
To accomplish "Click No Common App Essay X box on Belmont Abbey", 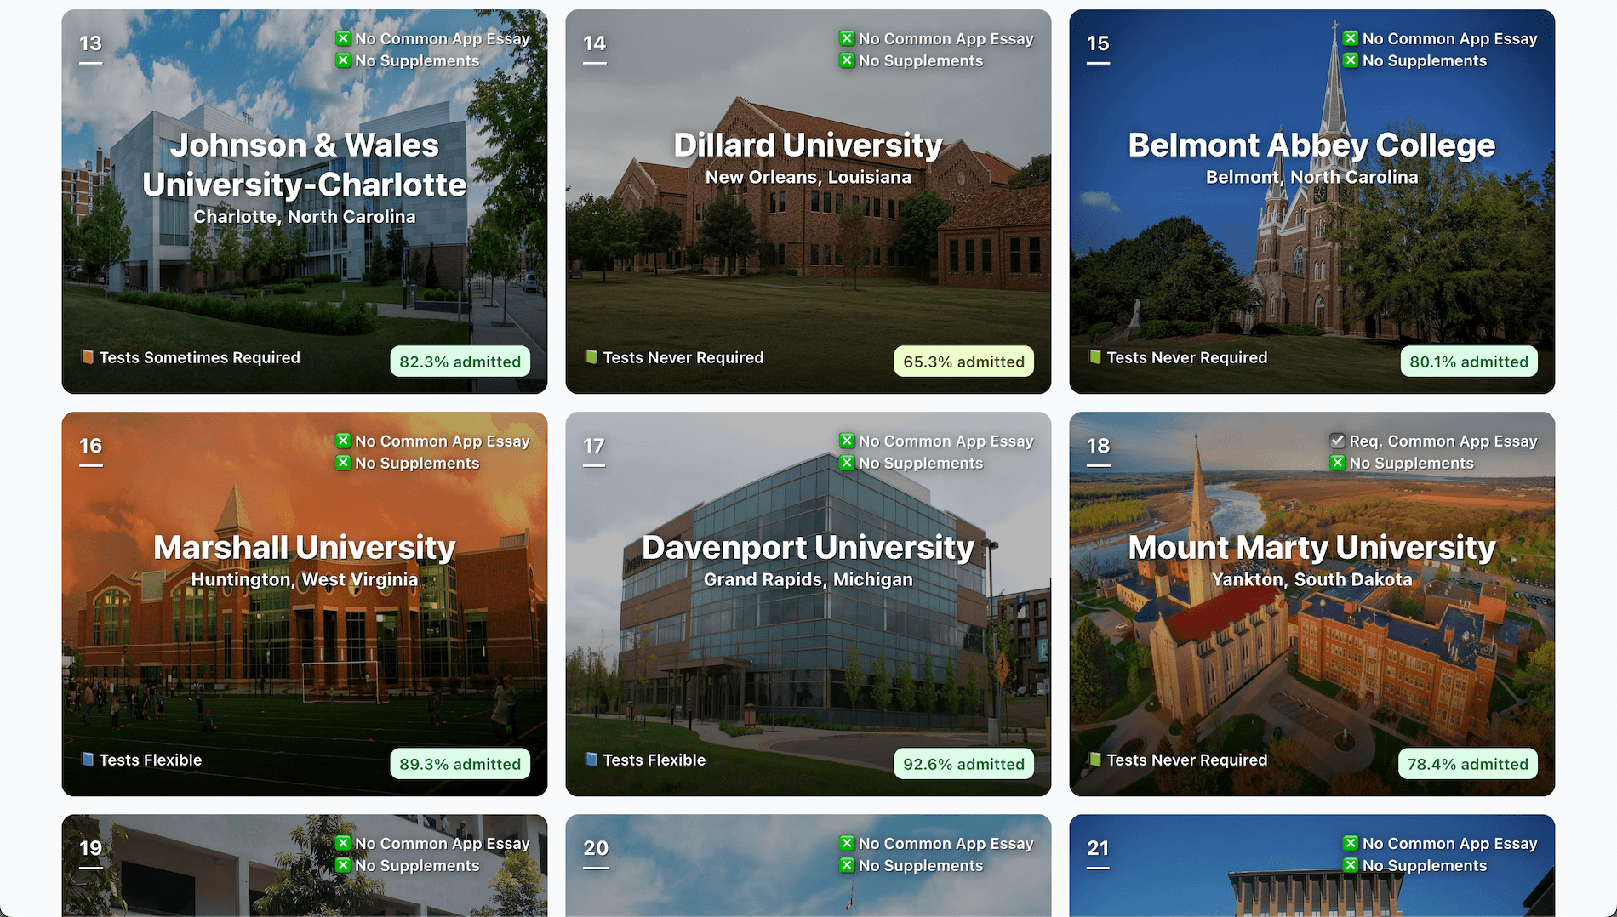I will coord(1351,38).
